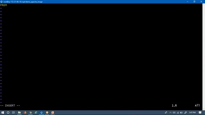Open network settings from tray icon

[x=178, y=113]
